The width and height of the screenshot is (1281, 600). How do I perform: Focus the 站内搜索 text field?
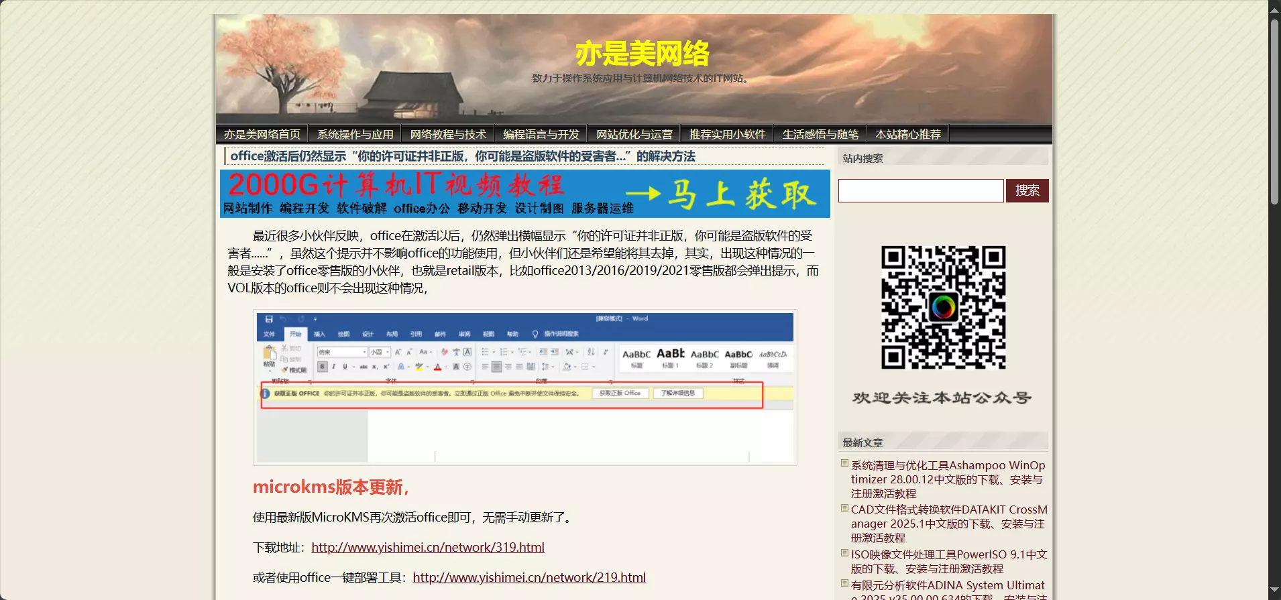[x=921, y=190]
